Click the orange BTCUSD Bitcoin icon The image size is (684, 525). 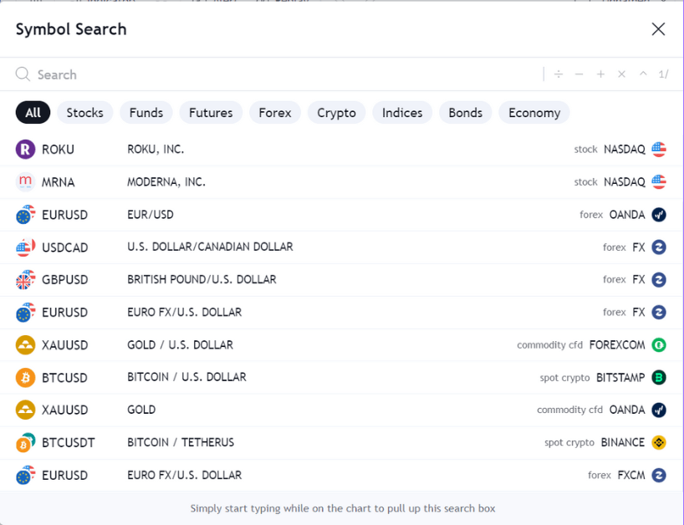coord(25,378)
